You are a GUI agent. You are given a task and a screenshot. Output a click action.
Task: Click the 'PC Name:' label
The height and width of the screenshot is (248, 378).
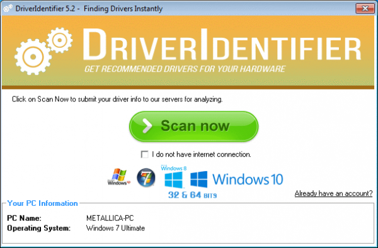click(x=24, y=218)
